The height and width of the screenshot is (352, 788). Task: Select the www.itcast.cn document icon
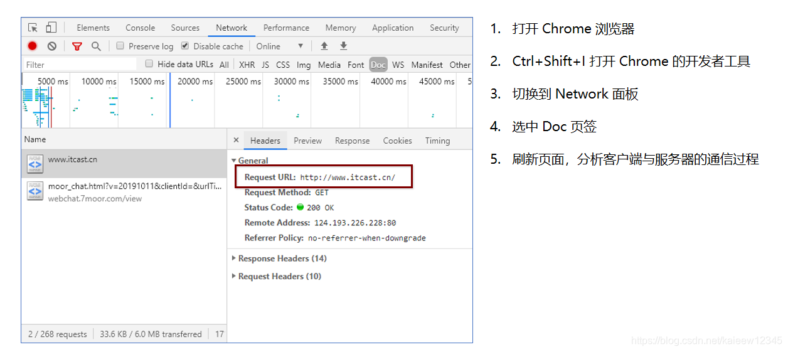coord(35,163)
